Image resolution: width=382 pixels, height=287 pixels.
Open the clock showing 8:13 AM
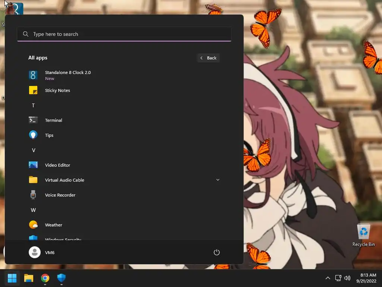click(x=366, y=278)
